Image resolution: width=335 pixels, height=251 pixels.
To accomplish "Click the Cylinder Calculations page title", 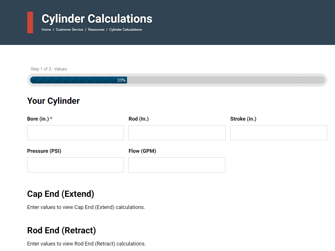I will tap(97, 19).
